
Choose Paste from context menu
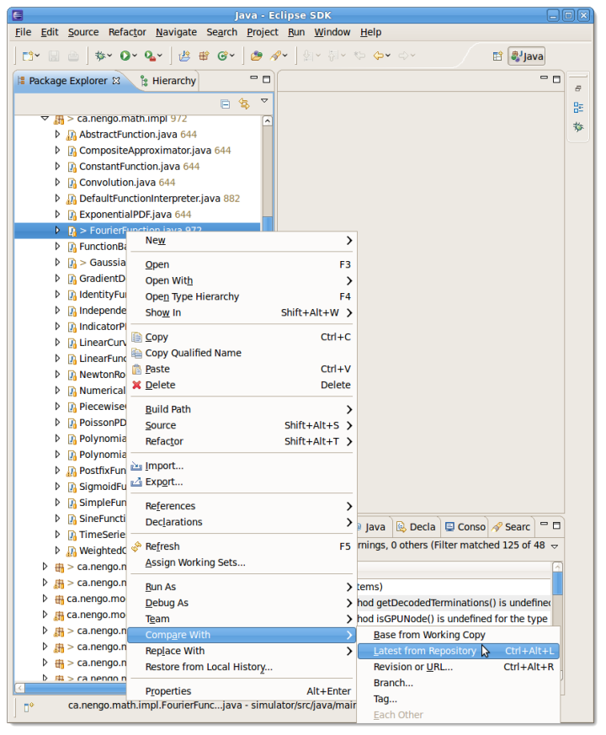(242, 369)
